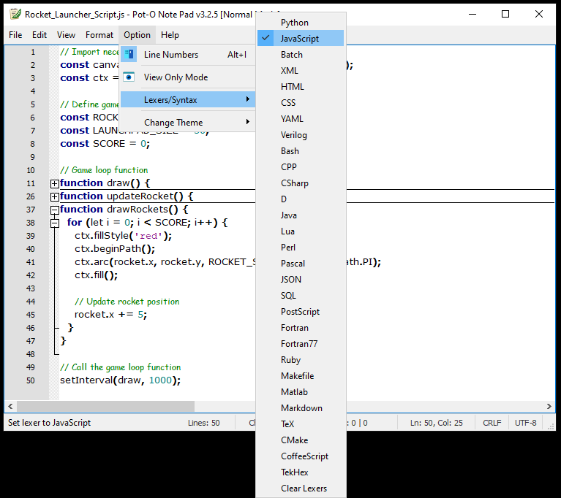
Task: Enable View Only Mode
Action: 188,77
